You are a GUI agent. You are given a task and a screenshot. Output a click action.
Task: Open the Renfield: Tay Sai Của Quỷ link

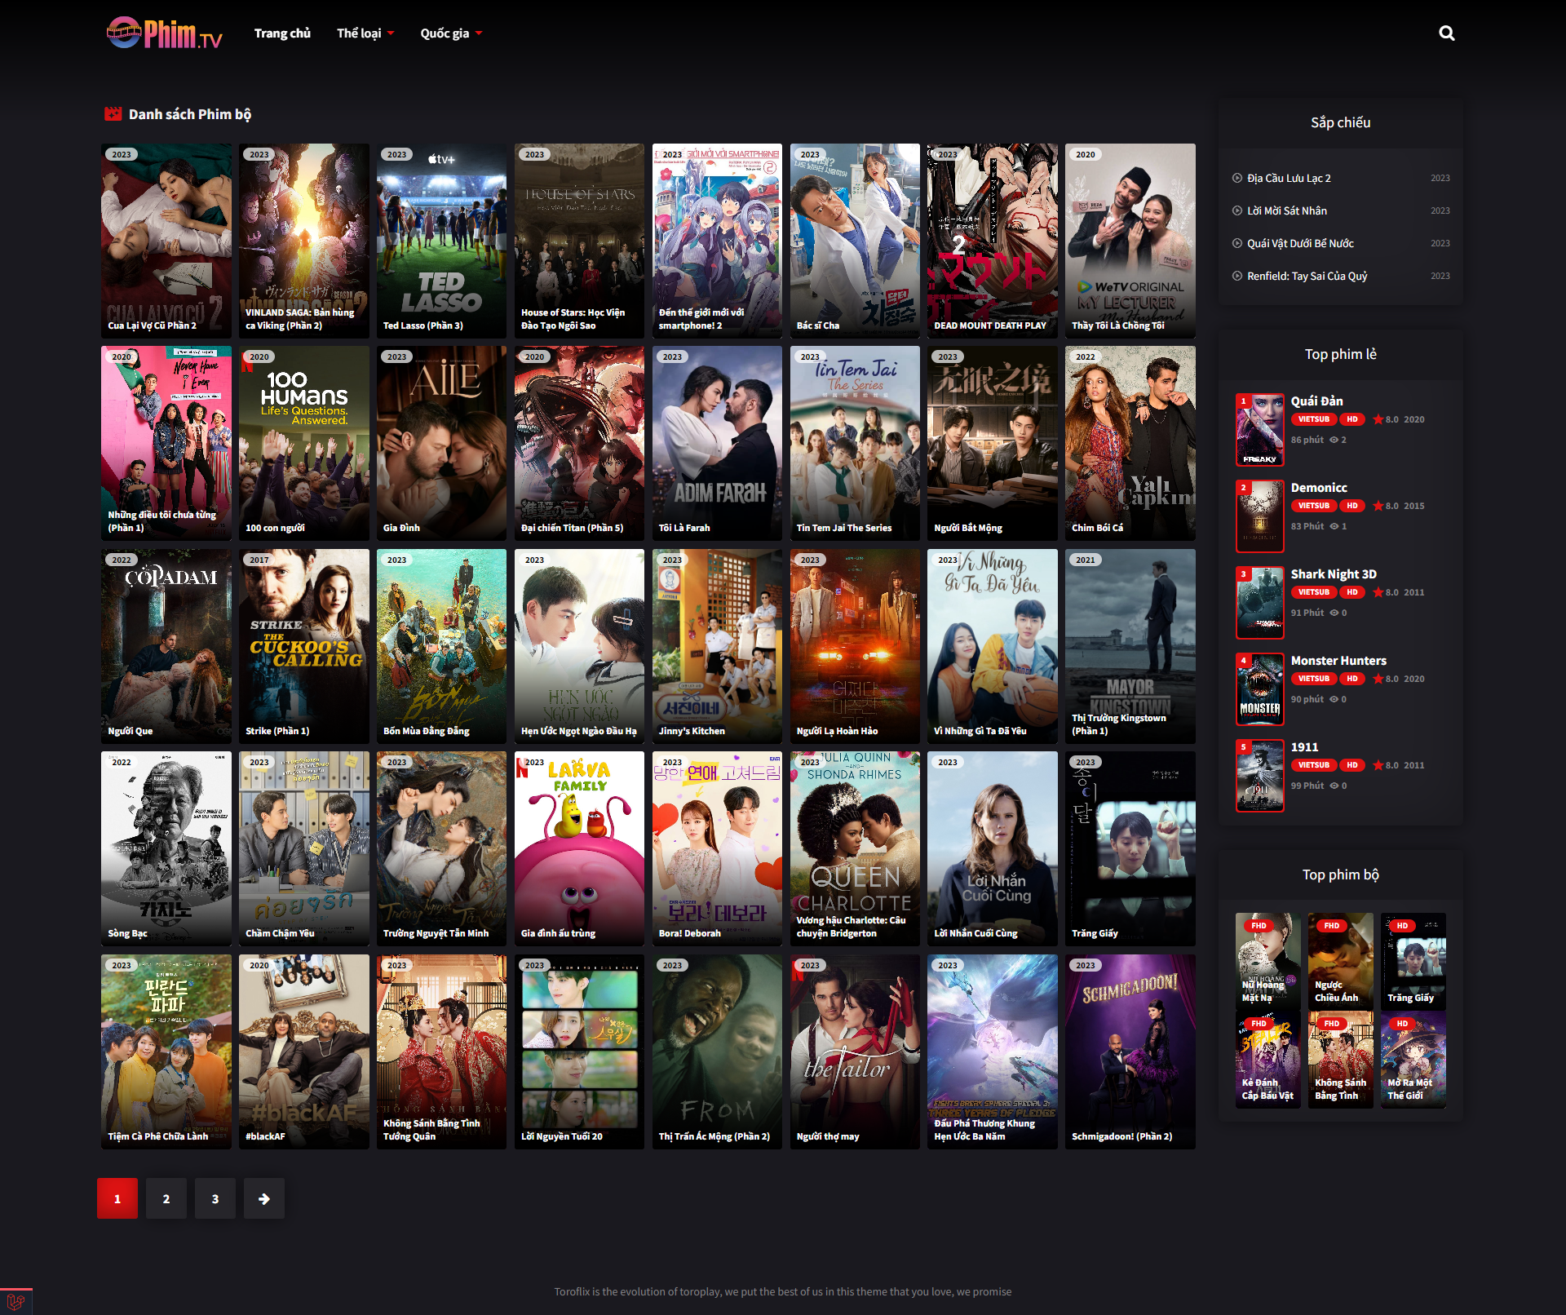click(1307, 276)
